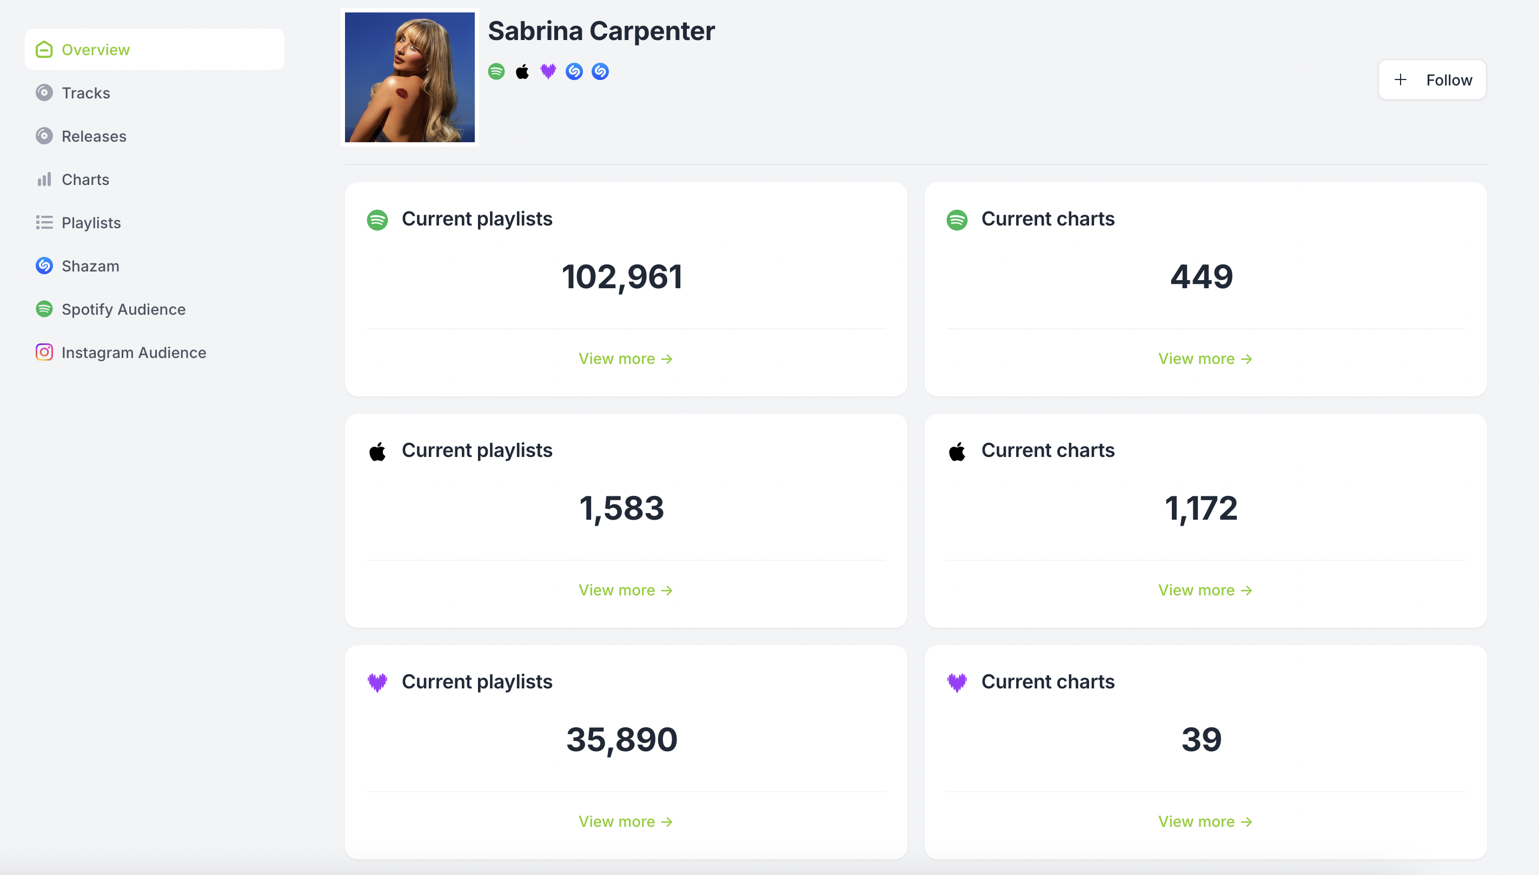Click the Sabrina Carpenter artist name heading

click(601, 31)
